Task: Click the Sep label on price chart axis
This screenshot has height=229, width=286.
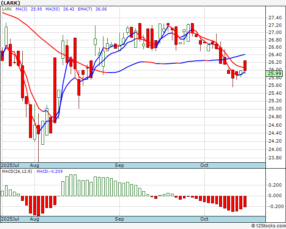Action: pyautogui.click(x=119, y=165)
